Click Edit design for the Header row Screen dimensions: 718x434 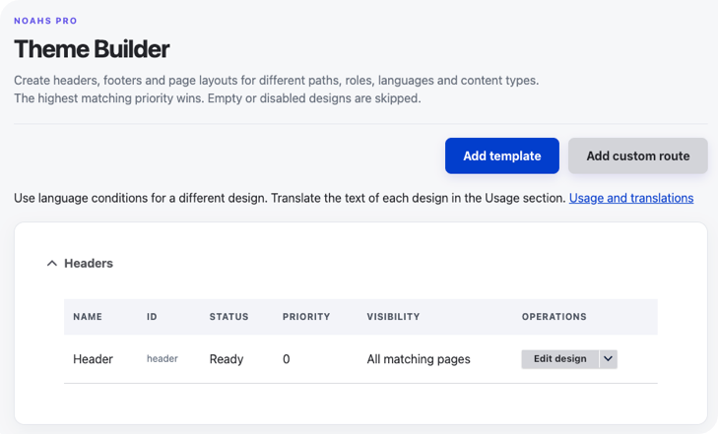point(560,359)
